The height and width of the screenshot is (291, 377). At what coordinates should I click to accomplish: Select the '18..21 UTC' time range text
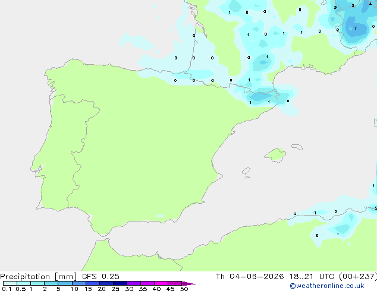click(312, 277)
